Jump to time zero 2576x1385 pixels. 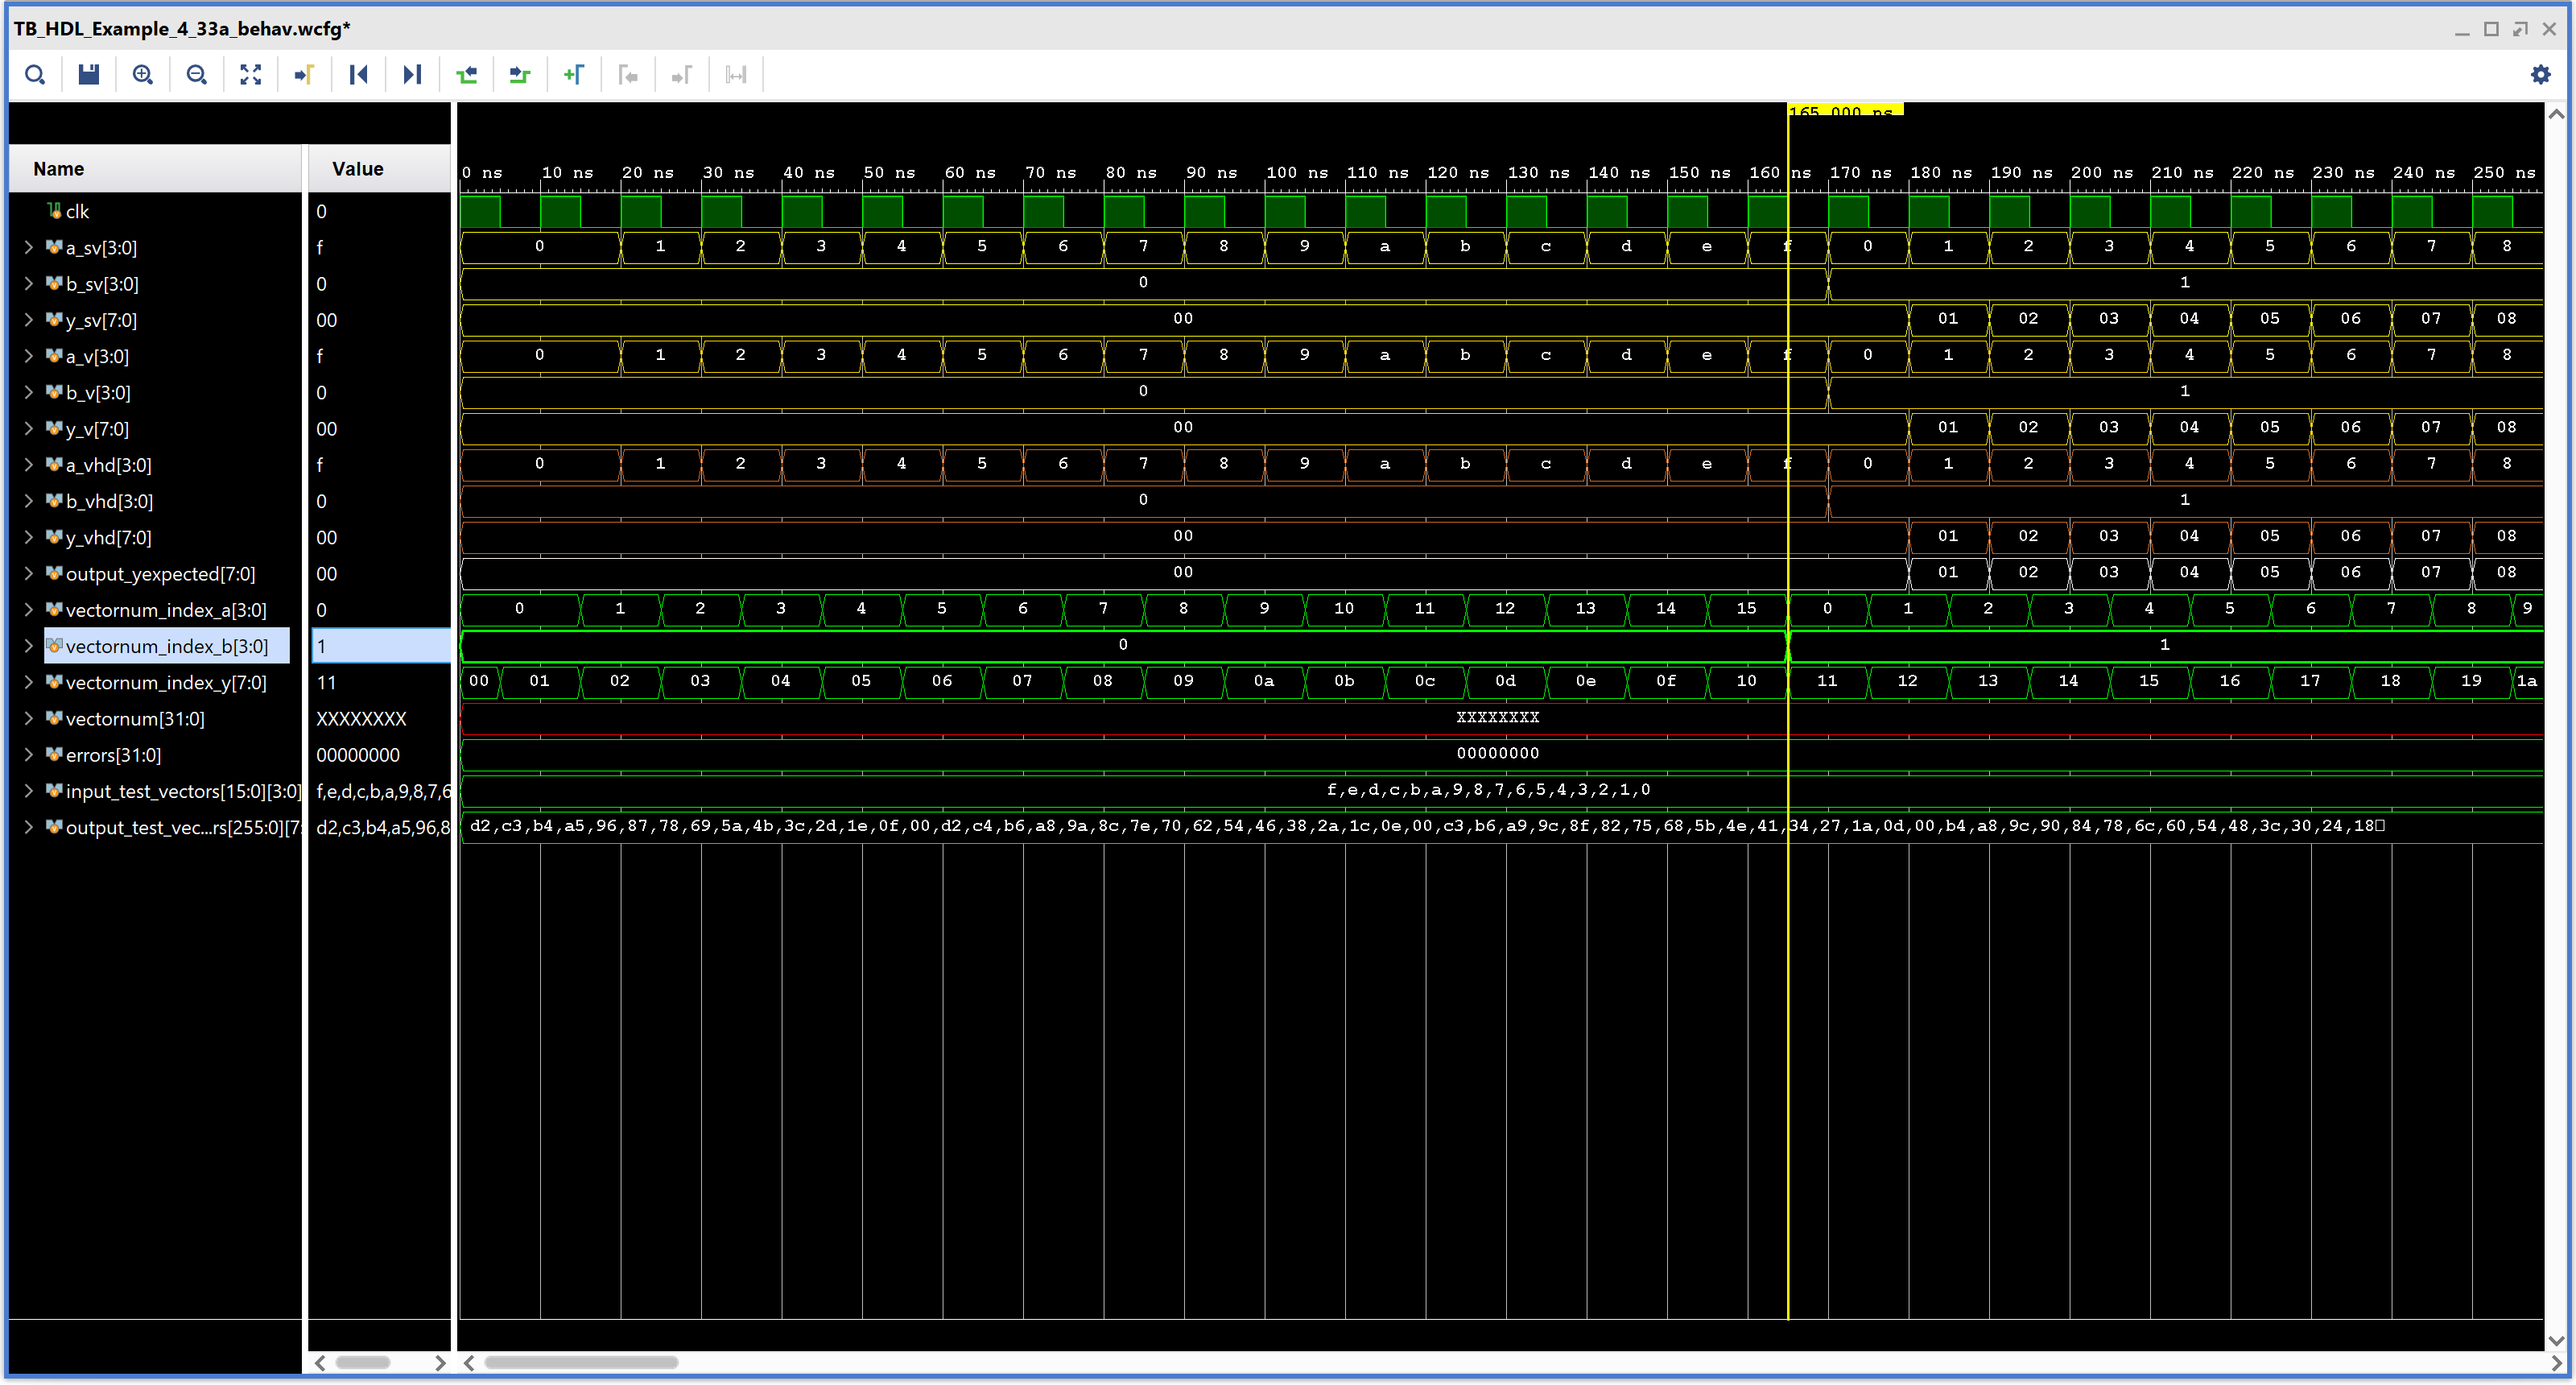coord(359,75)
